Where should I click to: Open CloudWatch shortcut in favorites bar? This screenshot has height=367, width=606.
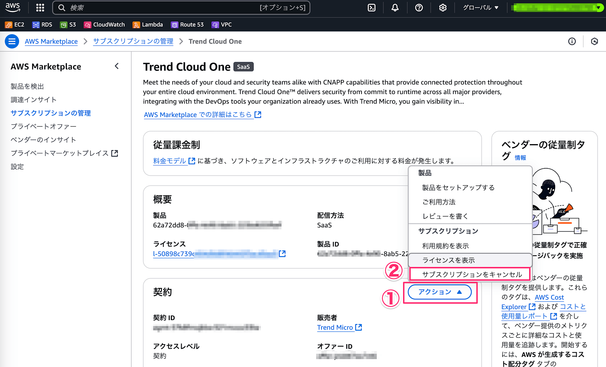point(104,25)
